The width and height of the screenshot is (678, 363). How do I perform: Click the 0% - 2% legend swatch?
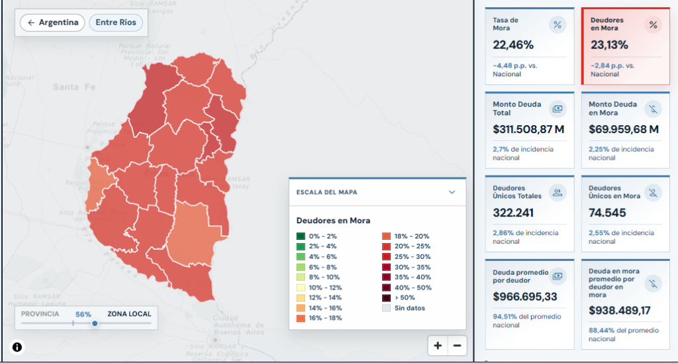[x=301, y=236]
